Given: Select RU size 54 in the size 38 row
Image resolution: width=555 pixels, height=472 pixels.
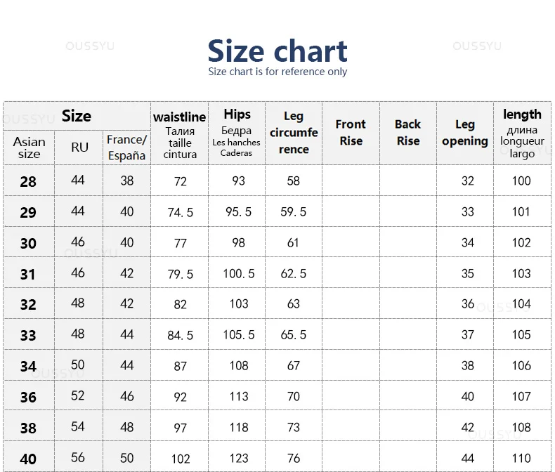Looking at the screenshot, I should [x=77, y=426].
